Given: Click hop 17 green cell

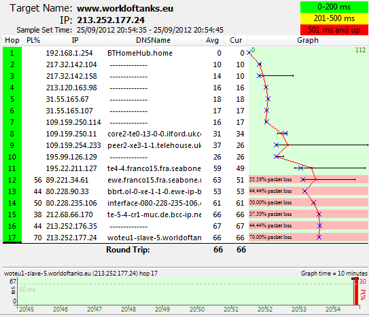Looking at the screenshot, I should click(x=12, y=238).
